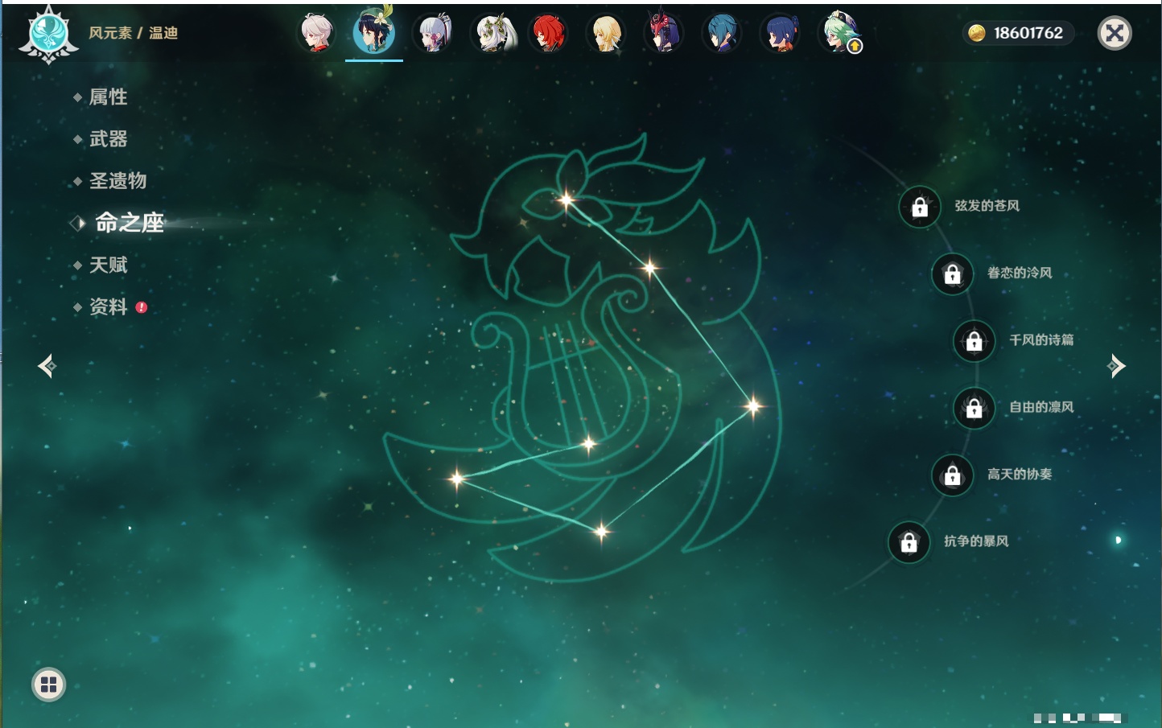Open the 属性 attributes page
This screenshot has height=728, width=1162.
108,97
